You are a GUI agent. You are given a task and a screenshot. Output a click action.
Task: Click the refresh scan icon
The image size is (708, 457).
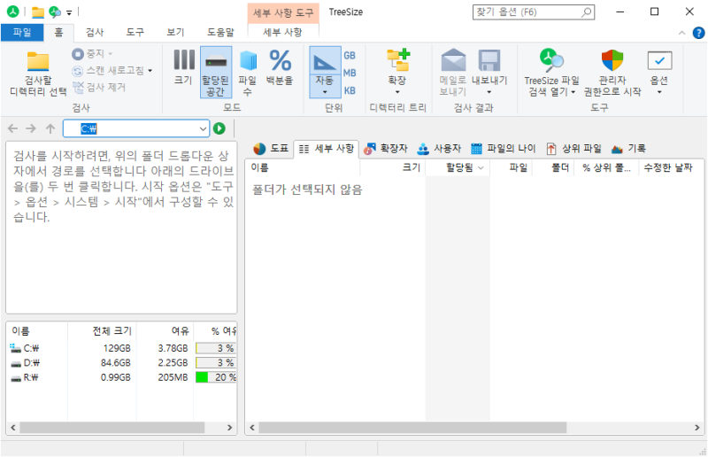click(78, 71)
